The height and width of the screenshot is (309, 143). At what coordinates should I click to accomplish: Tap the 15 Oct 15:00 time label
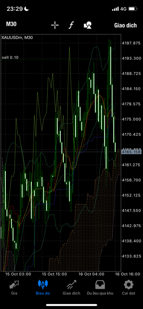(55, 274)
